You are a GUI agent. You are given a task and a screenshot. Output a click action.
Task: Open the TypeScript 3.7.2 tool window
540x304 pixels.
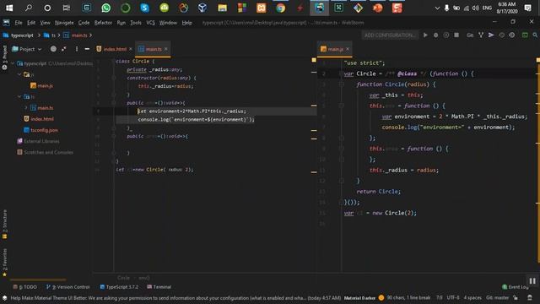point(119,287)
